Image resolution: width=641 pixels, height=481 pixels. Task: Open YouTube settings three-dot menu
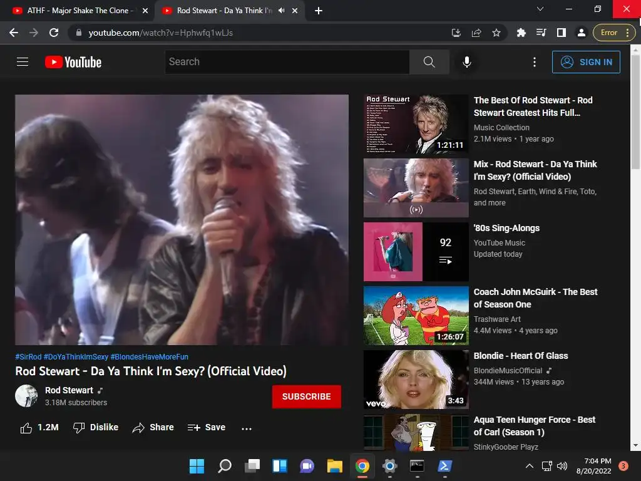tap(535, 62)
